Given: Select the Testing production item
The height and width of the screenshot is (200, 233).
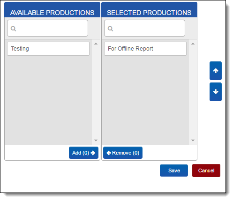Looking at the screenshot, I should (48, 49).
